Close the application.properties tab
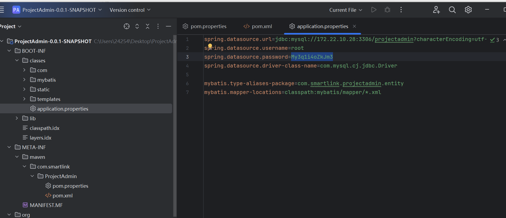 (354, 26)
